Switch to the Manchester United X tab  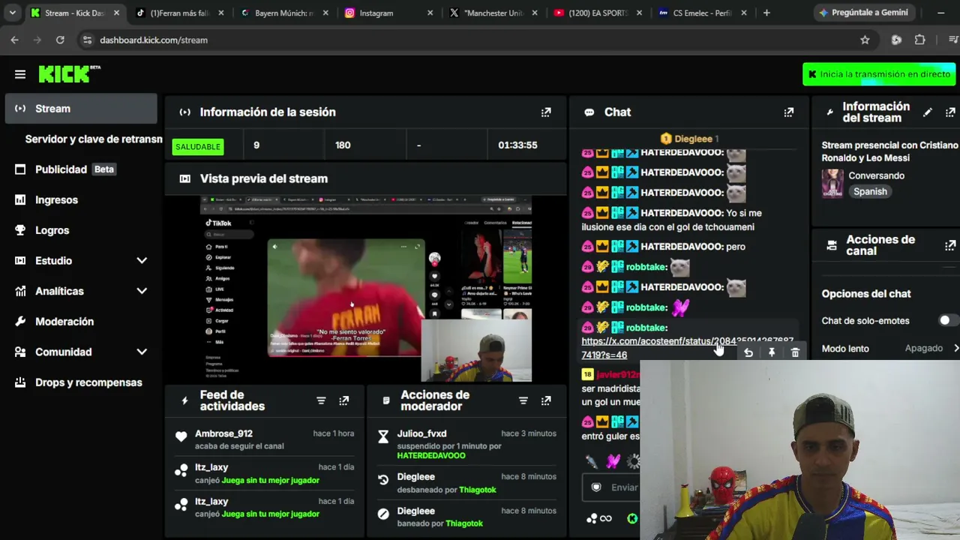(492, 13)
